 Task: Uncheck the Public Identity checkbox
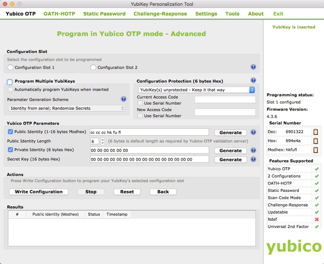[x=10, y=132]
